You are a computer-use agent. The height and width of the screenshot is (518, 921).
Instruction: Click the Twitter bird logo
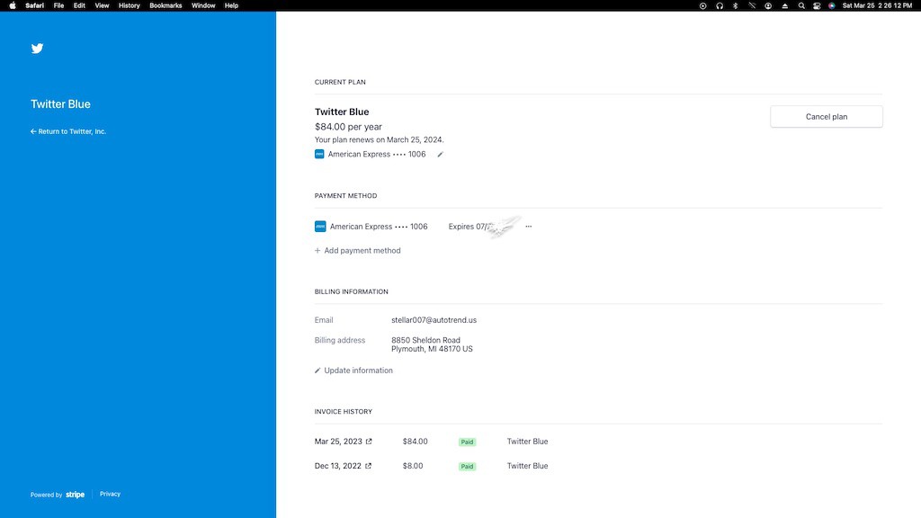[x=37, y=49]
